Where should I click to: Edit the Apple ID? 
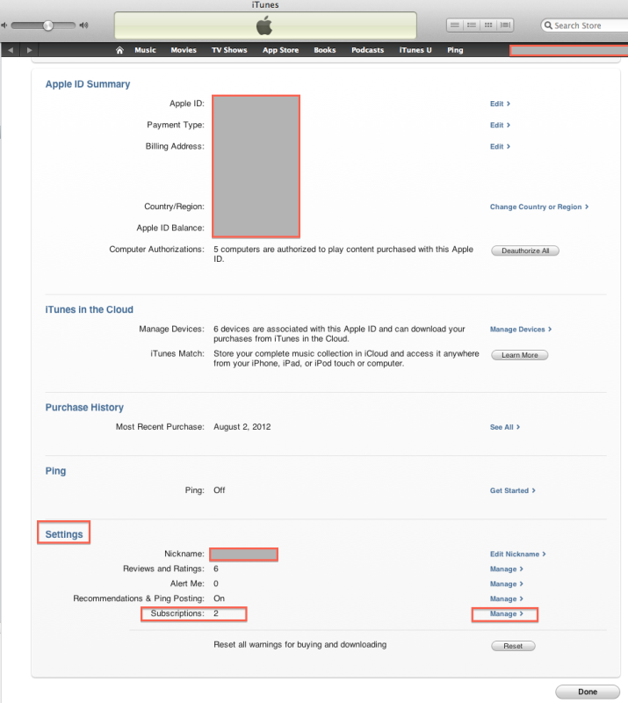(x=500, y=104)
